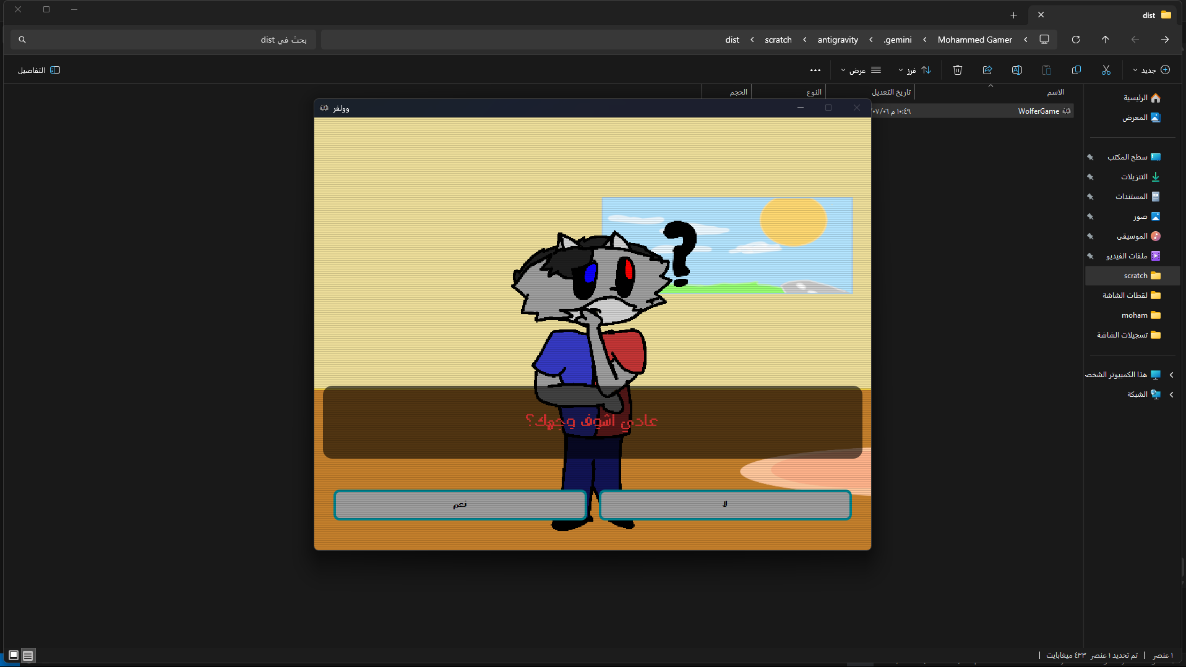Click the copy icon in Explorer toolbar

[1076, 70]
